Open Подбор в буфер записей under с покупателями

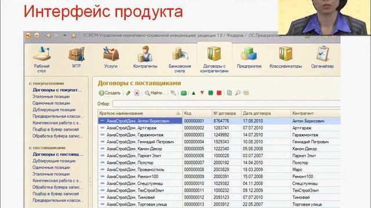(x=56, y=129)
